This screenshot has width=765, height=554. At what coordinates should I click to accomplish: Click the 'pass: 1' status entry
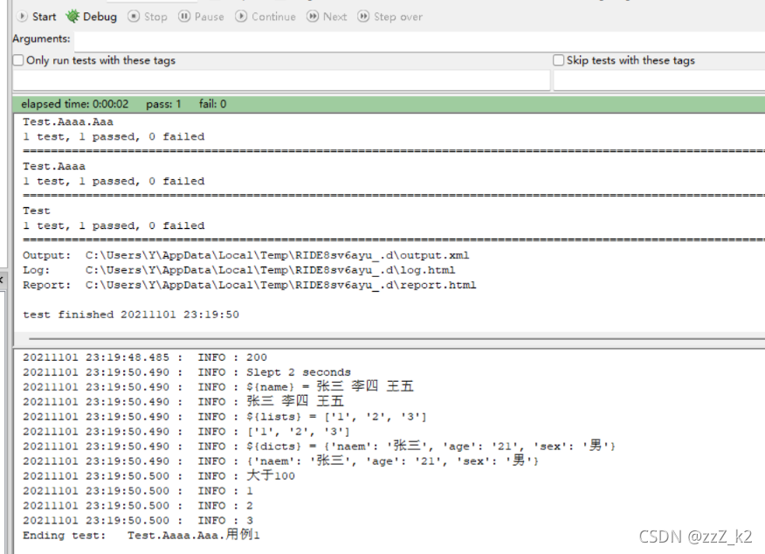163,104
